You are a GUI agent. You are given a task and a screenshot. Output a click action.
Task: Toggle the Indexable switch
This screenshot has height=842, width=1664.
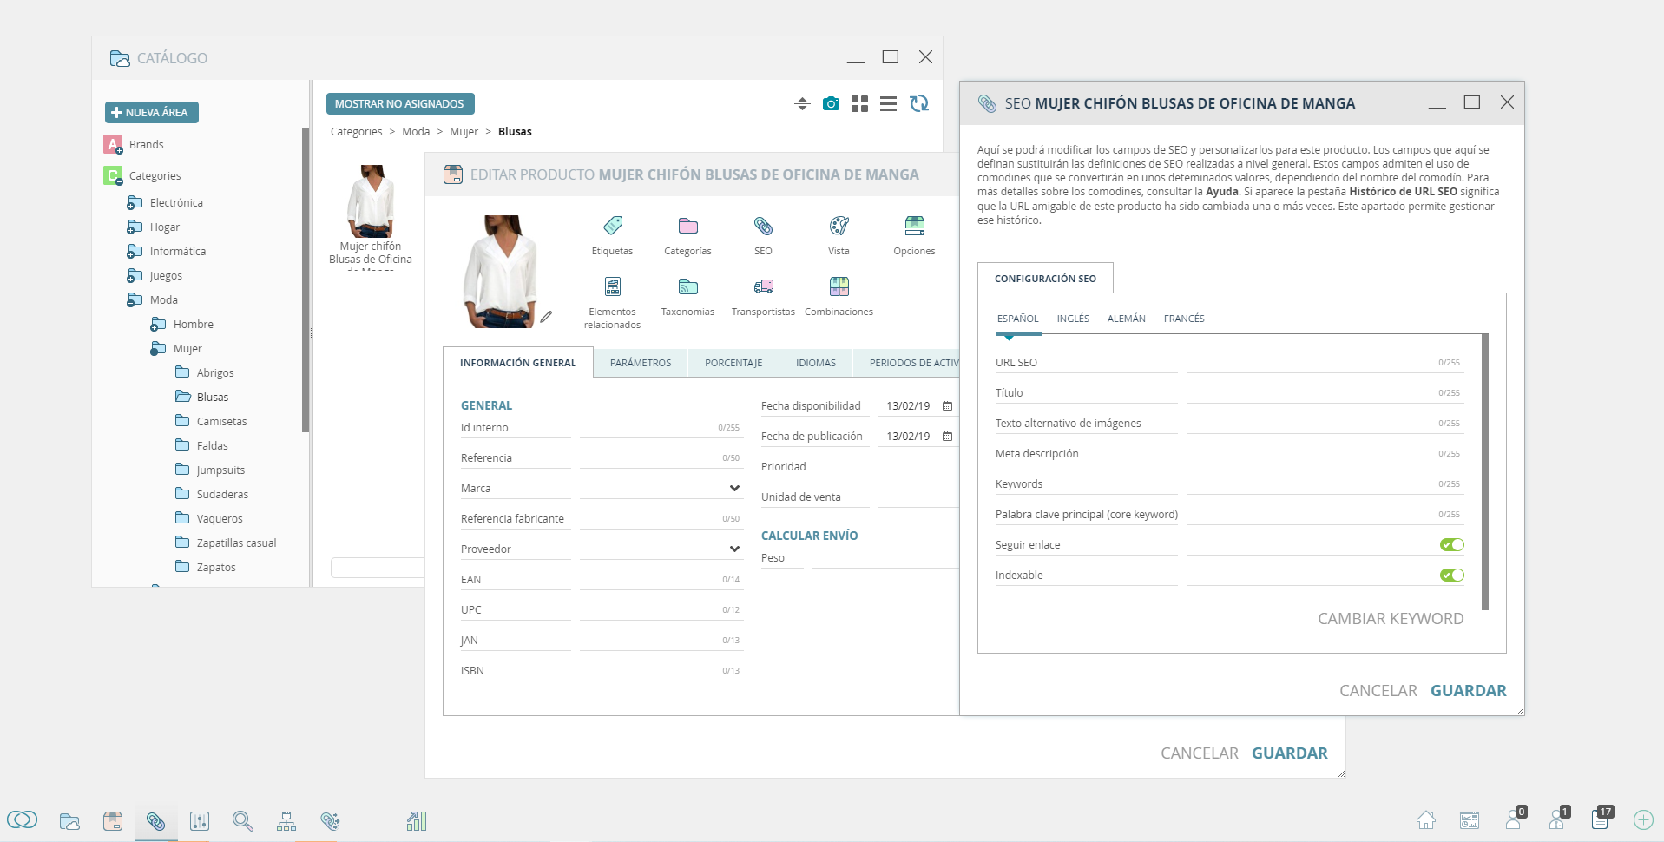tap(1451, 576)
